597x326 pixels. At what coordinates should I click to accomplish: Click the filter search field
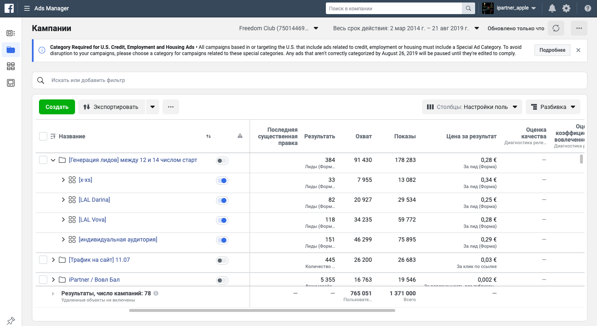point(310,80)
